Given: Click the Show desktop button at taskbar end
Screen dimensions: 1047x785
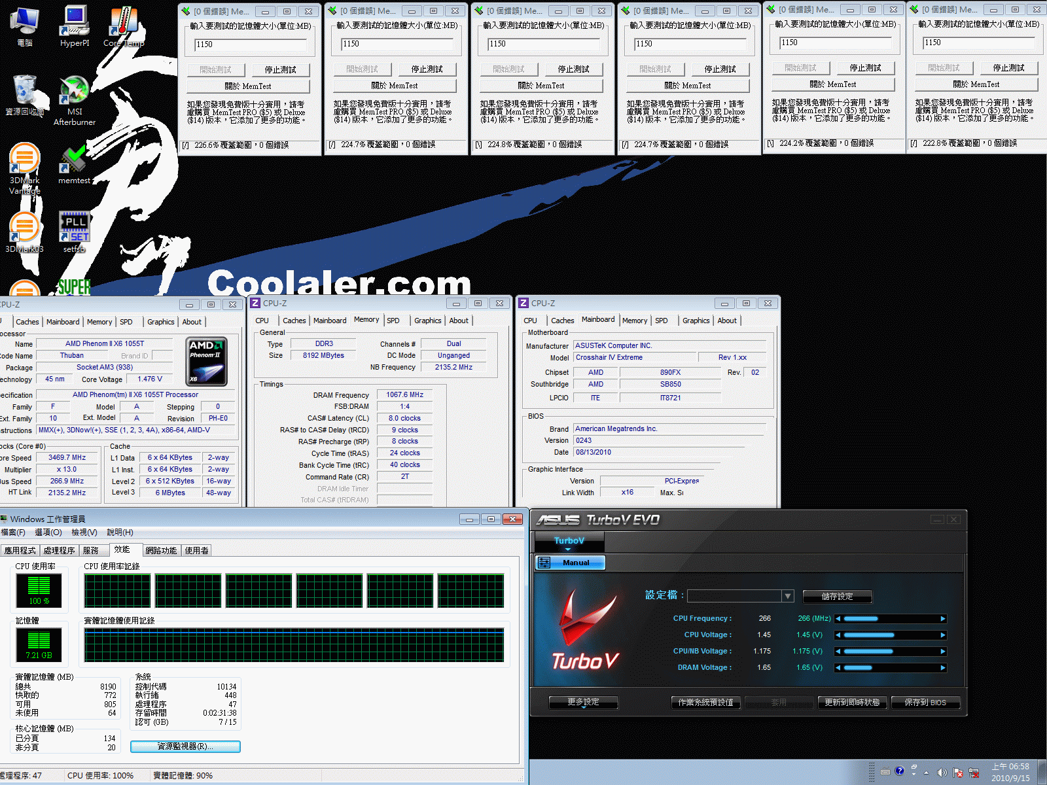Looking at the screenshot, I should [x=1042, y=772].
